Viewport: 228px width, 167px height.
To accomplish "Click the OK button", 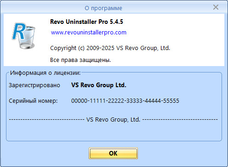I will [x=113, y=153].
